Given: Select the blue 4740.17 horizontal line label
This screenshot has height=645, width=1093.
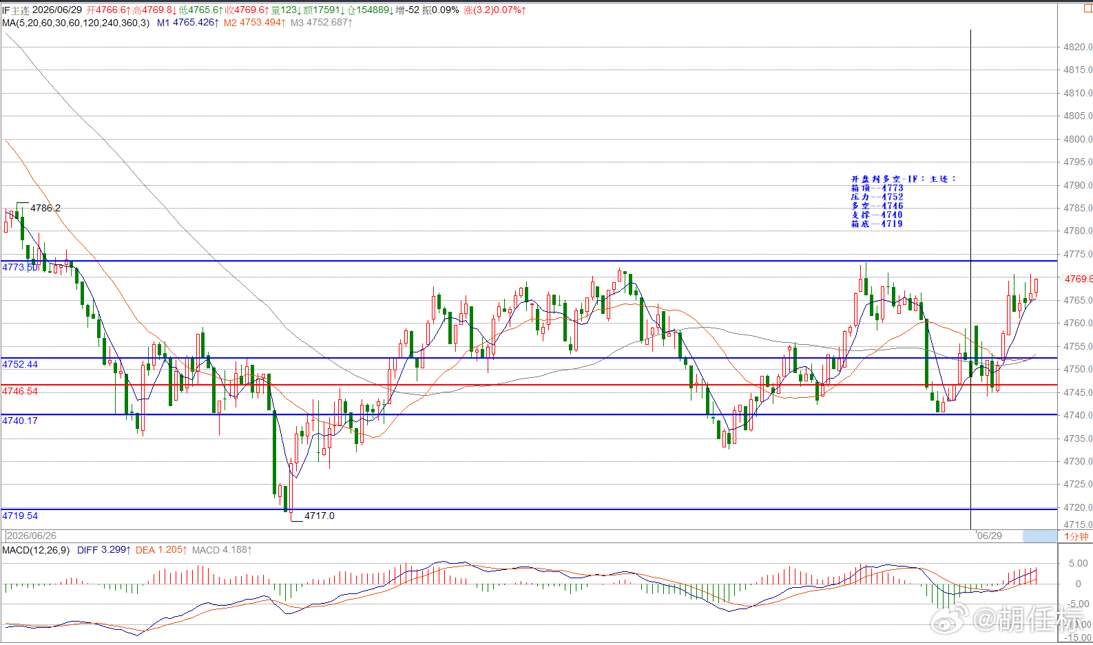Looking at the screenshot, I should pyautogui.click(x=20, y=421).
